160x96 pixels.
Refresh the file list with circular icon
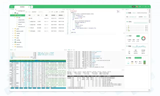tap(52, 12)
